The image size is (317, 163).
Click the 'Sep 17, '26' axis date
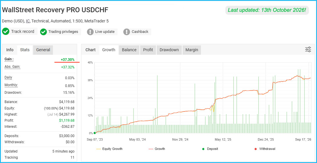point(303,139)
